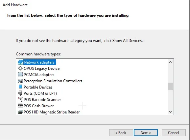The width and height of the screenshot is (190, 140).
Task: Select Portable Devices hardware type
Action: [38, 87]
